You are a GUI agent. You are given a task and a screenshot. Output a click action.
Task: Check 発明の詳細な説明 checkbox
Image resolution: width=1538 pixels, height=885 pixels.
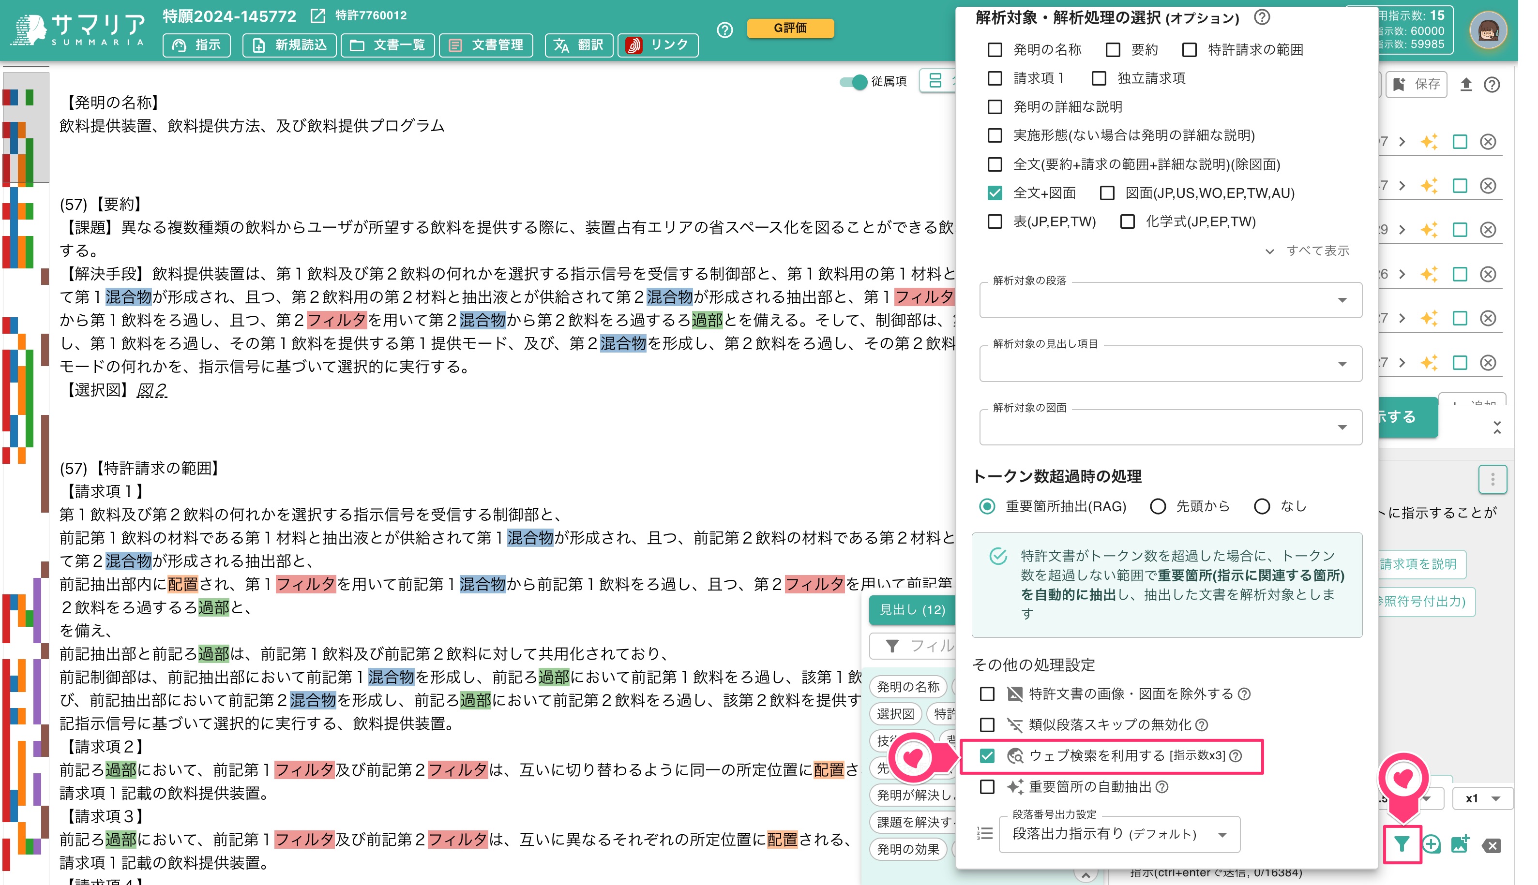[995, 107]
